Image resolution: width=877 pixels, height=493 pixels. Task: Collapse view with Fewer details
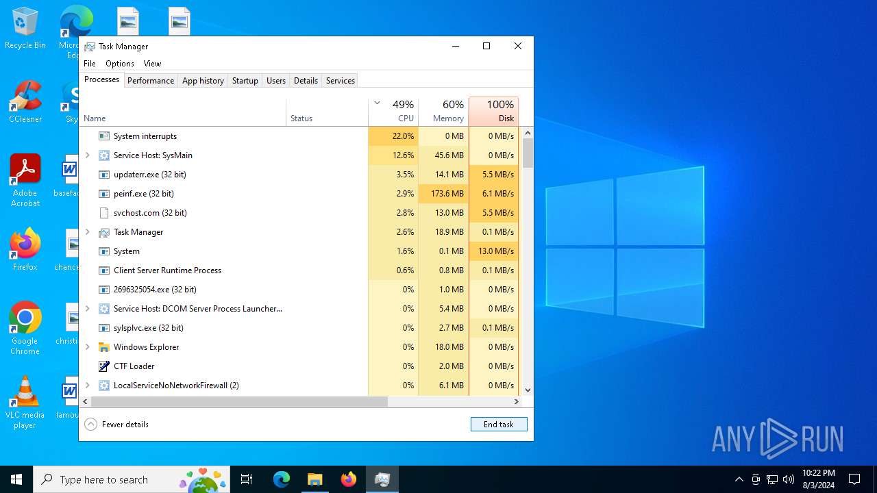click(116, 425)
